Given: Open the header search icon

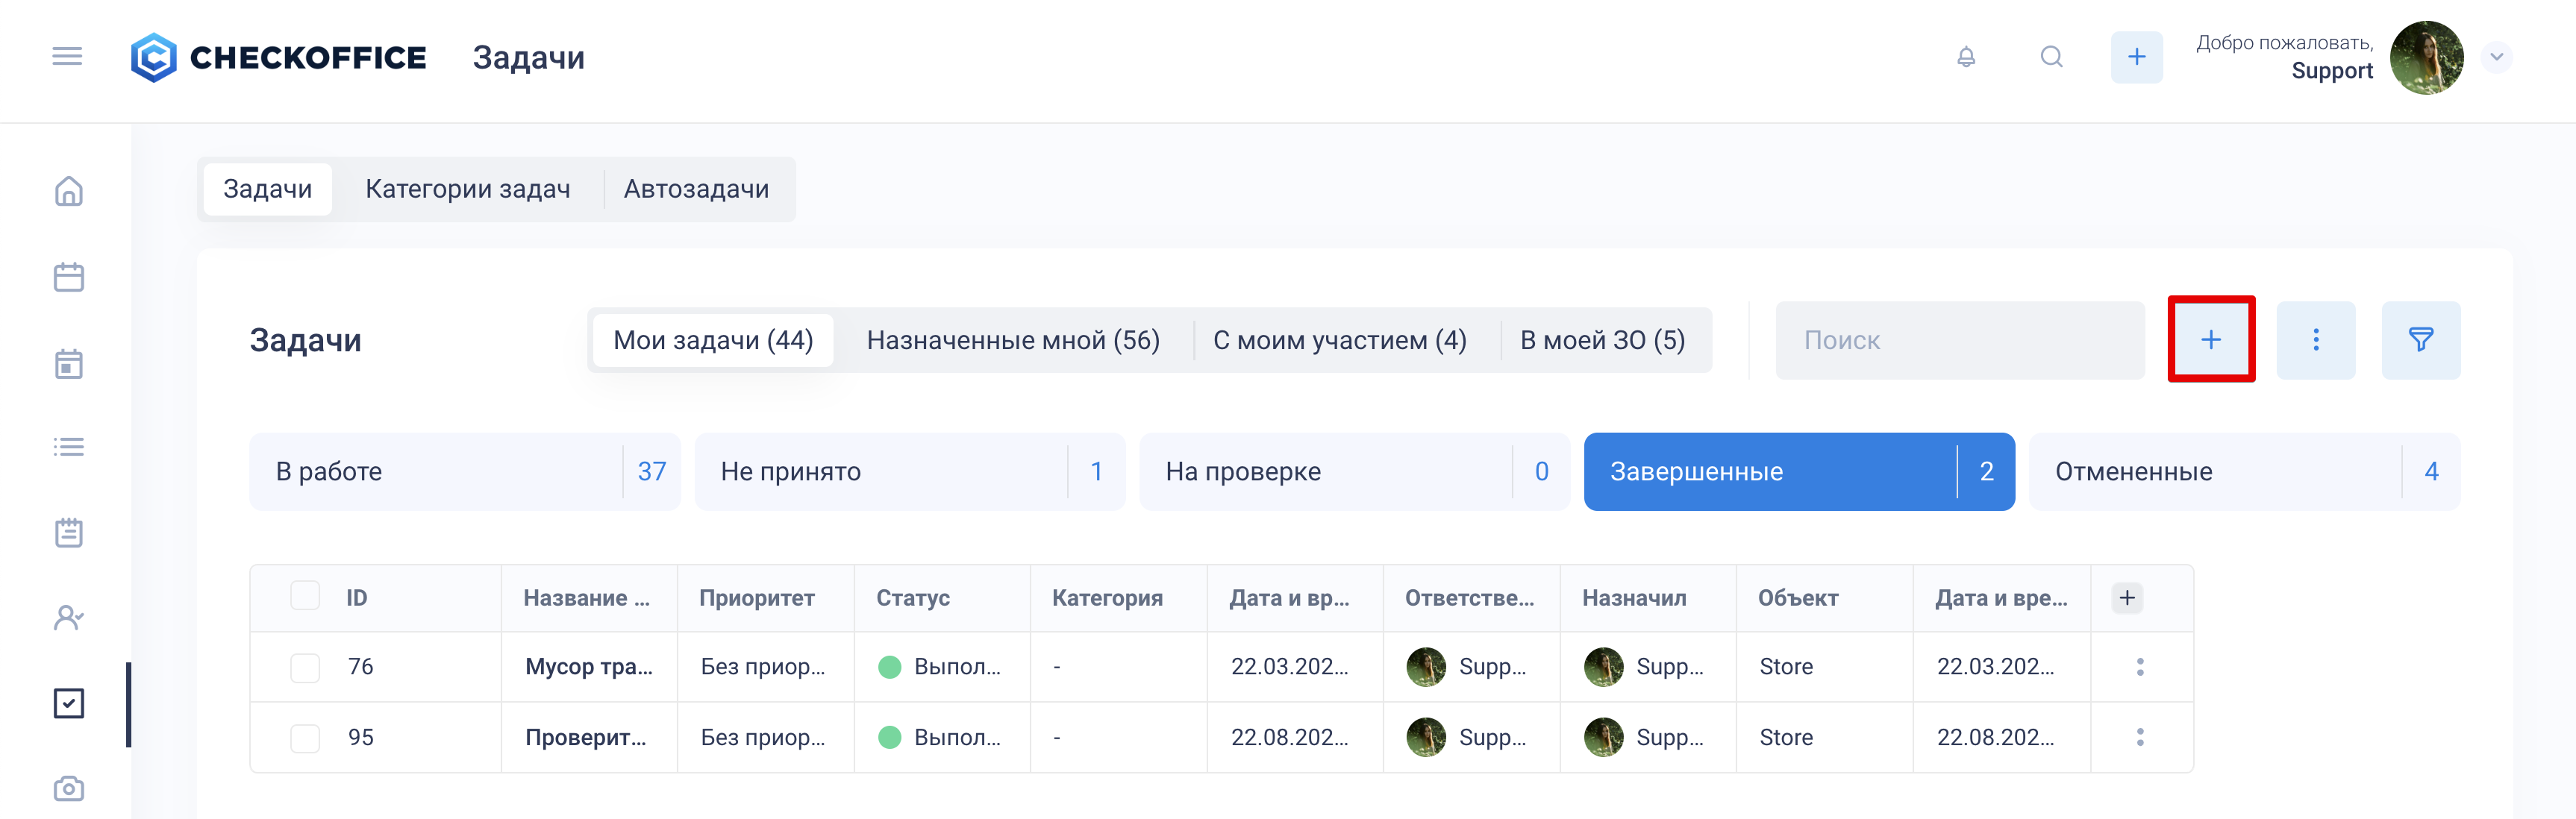Looking at the screenshot, I should (2052, 57).
